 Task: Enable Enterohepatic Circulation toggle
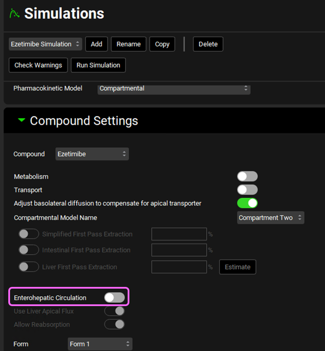point(114,298)
